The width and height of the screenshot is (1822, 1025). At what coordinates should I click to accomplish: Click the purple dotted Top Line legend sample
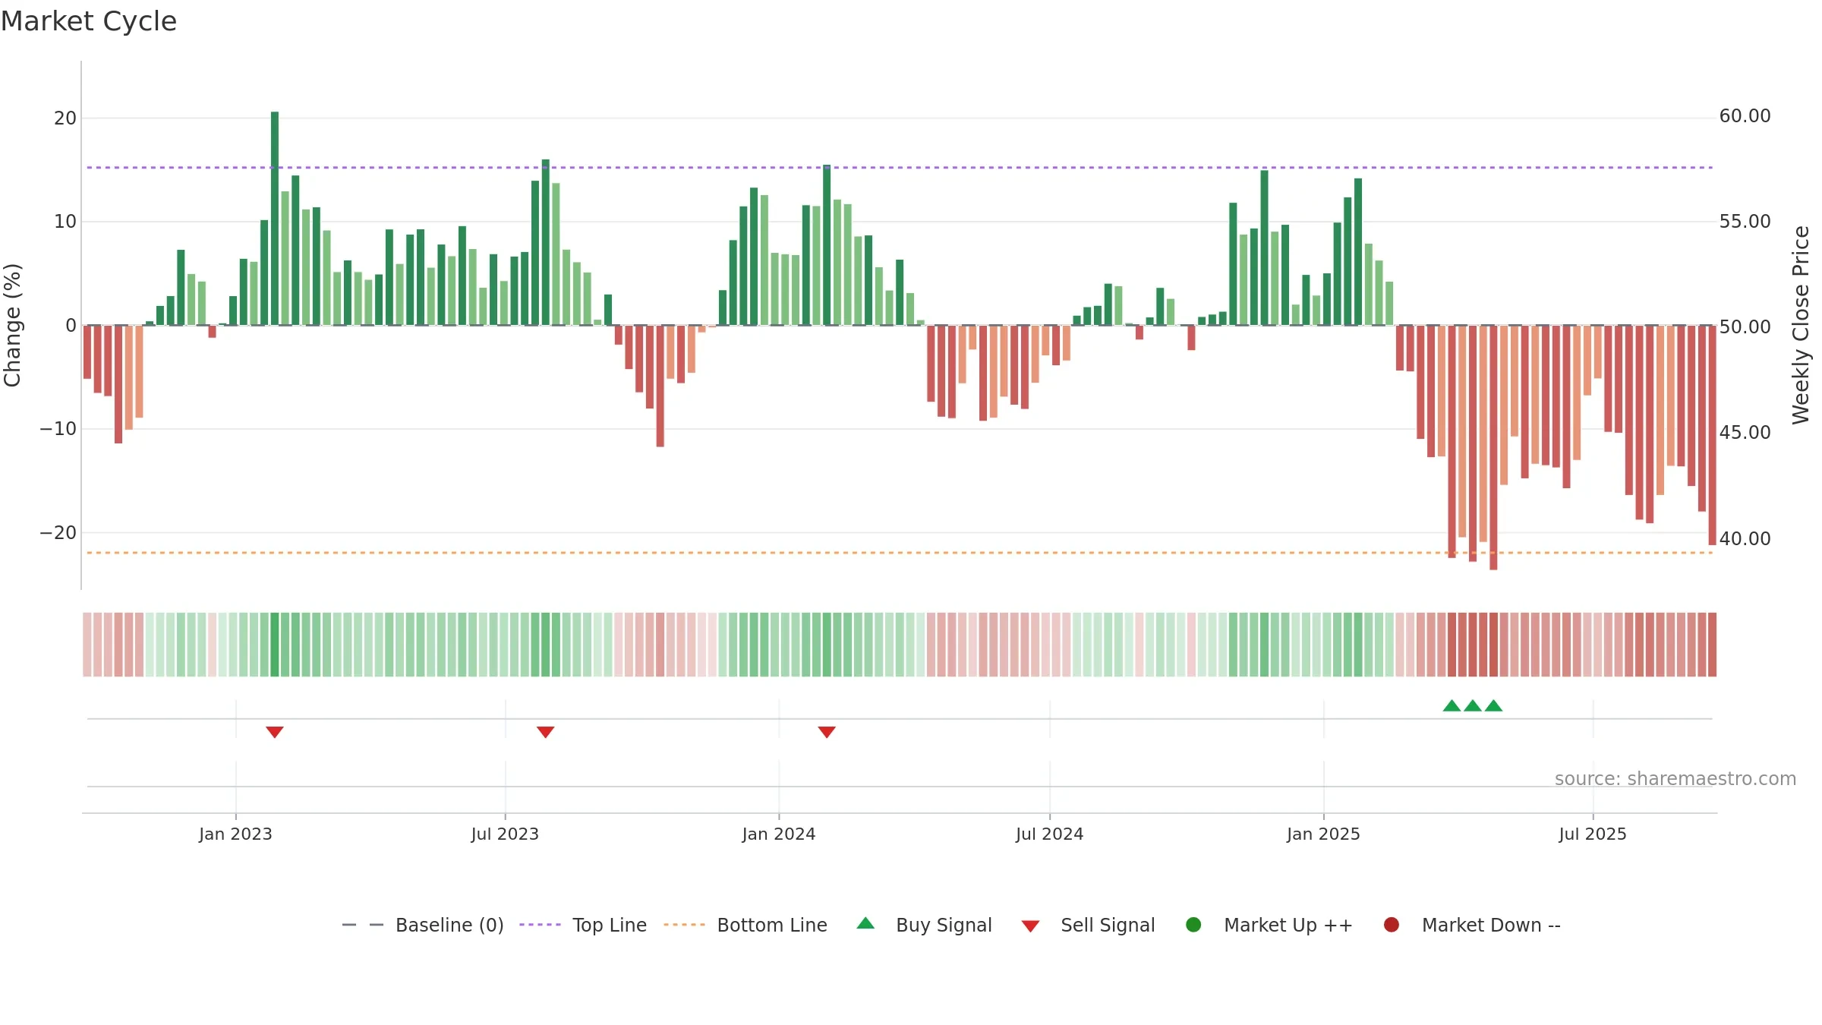(540, 925)
